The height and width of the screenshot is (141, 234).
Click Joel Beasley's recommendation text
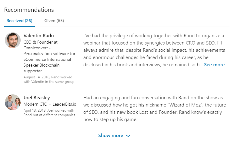155,109
